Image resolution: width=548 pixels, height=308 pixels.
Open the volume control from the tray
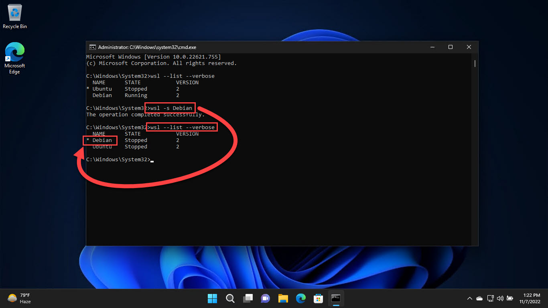pos(500,298)
